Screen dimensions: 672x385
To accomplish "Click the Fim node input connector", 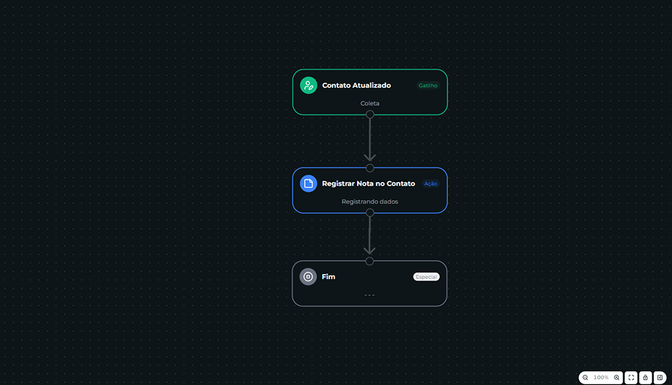I will 369,261.
